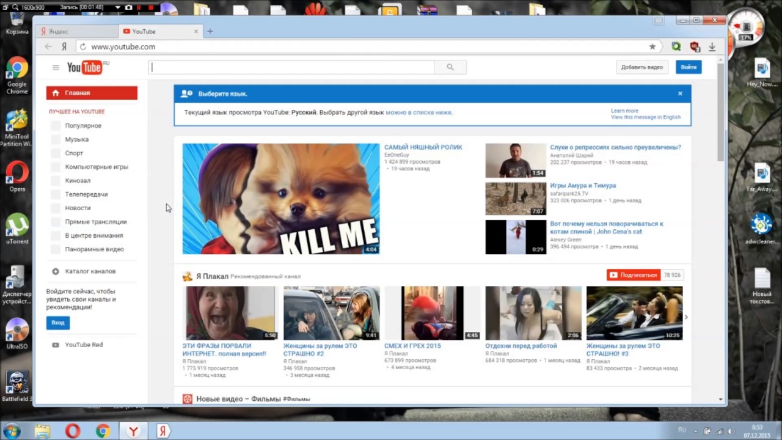Open the Кинозал category

78,181
